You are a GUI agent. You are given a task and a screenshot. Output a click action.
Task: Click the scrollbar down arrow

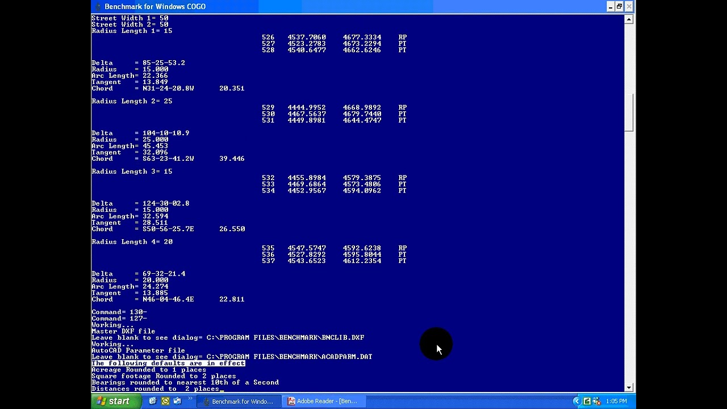[629, 387]
